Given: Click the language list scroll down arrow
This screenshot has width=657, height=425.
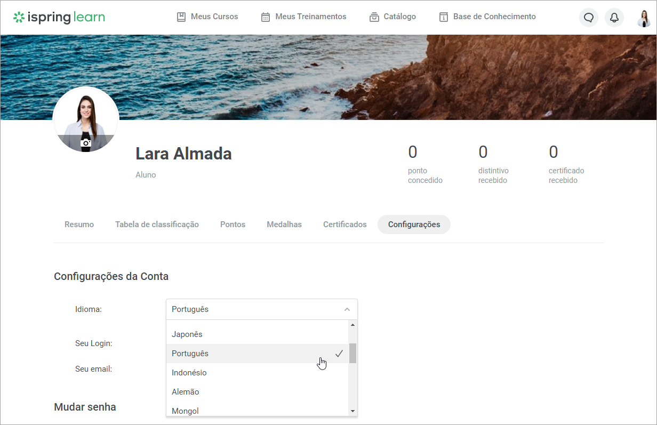Looking at the screenshot, I should (352, 411).
